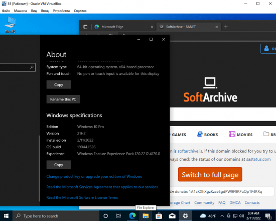This screenshot has height=221, width=276.
Task: Open Microsoft Store from taskbar
Action: (159, 216)
